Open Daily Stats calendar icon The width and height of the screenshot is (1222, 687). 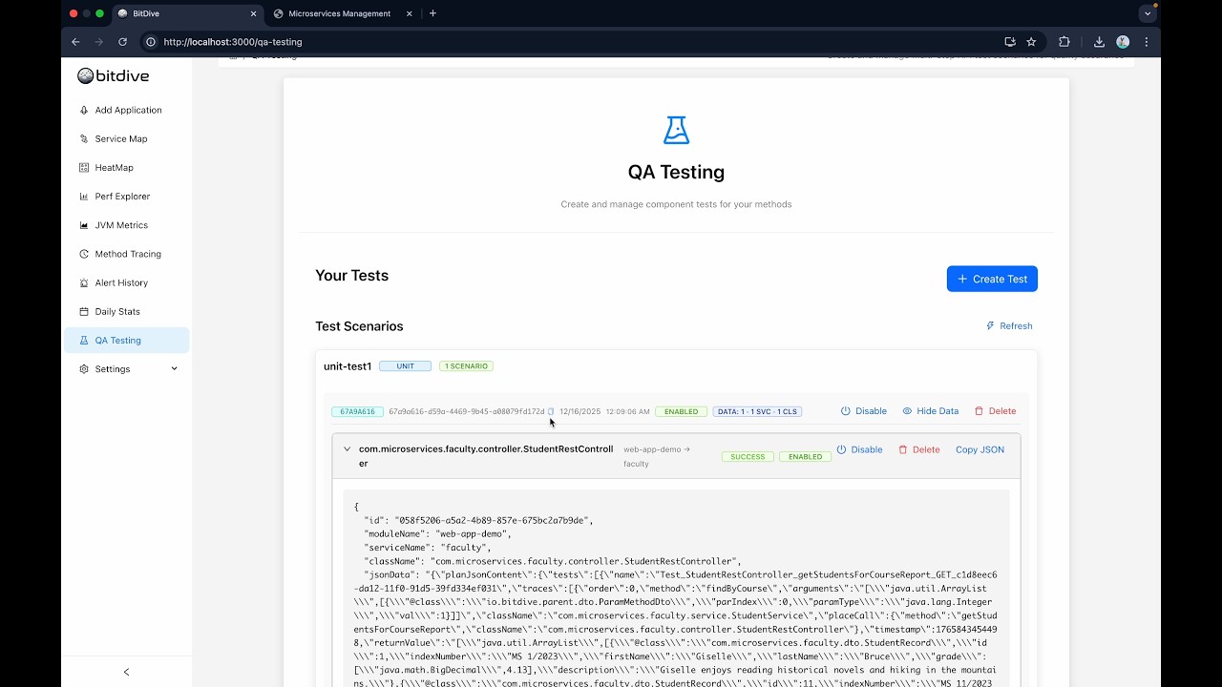(84, 311)
